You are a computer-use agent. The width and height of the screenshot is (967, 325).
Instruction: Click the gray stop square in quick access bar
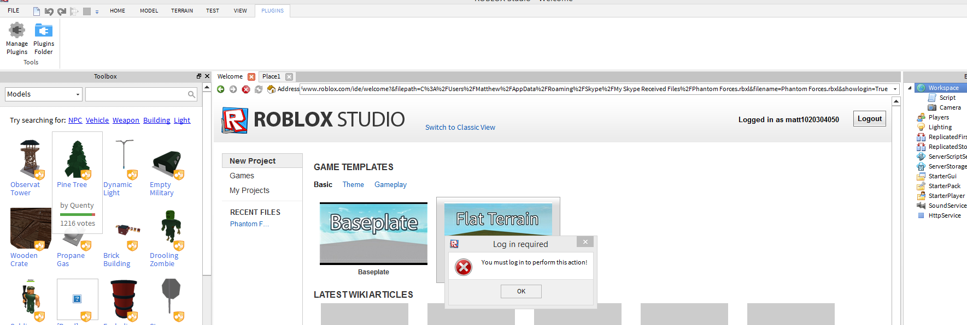click(86, 11)
